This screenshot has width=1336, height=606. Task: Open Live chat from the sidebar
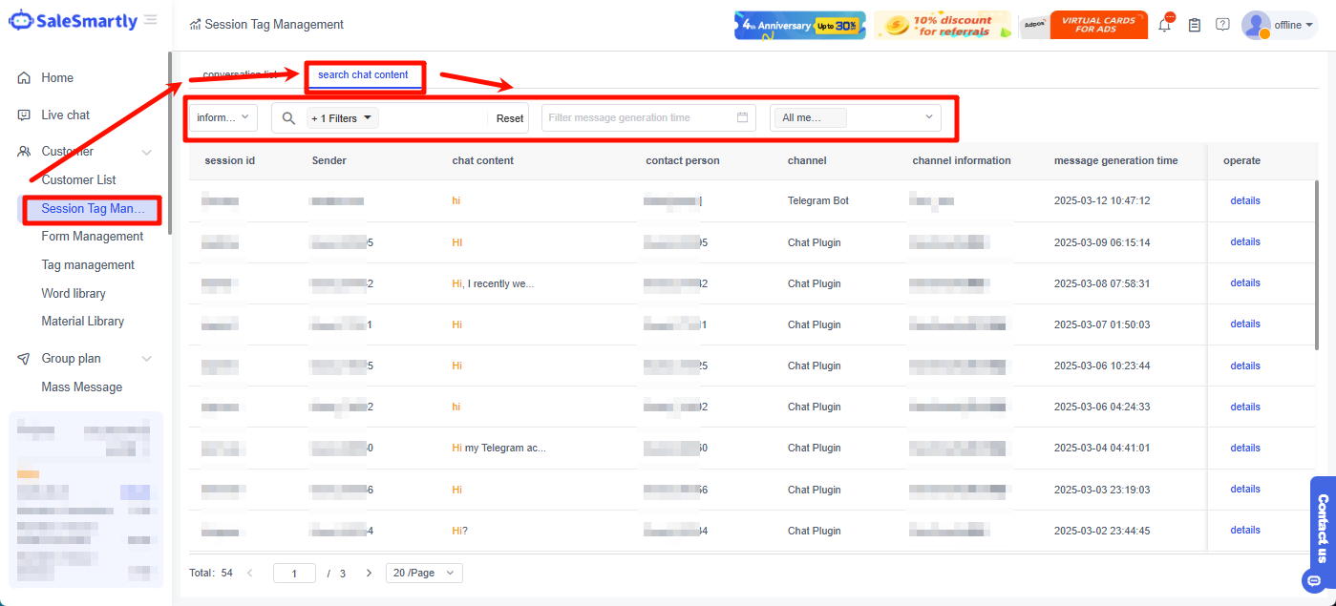click(65, 115)
